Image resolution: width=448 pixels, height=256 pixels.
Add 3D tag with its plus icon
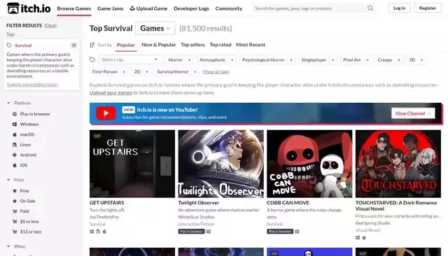(x=421, y=60)
